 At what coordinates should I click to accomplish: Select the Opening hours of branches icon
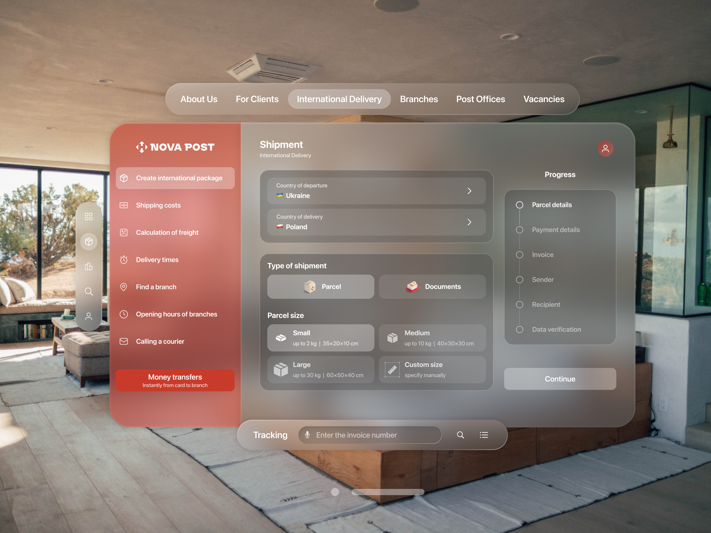click(124, 314)
